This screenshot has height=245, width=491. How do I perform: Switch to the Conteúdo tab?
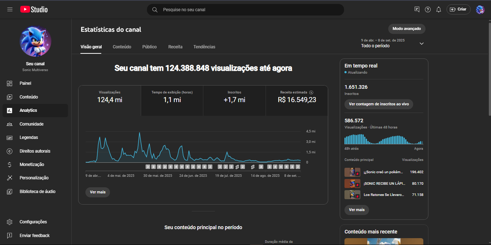[x=122, y=47]
